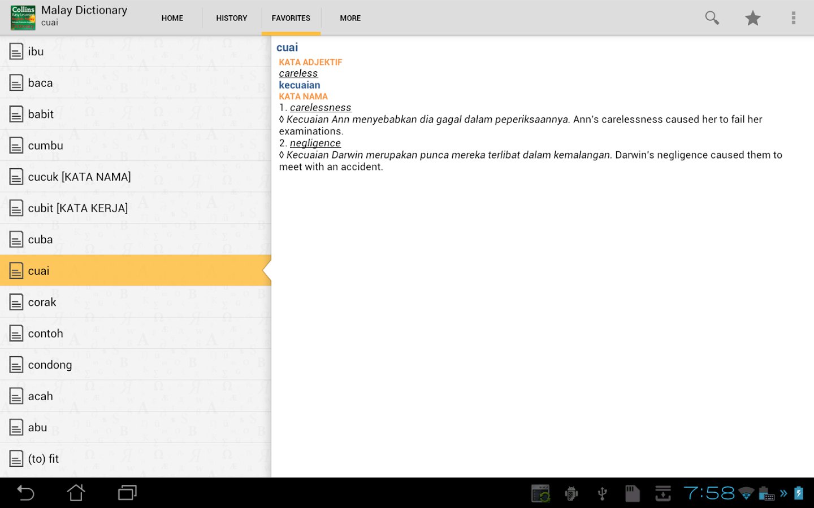Click the document icon beside condong

click(x=16, y=365)
